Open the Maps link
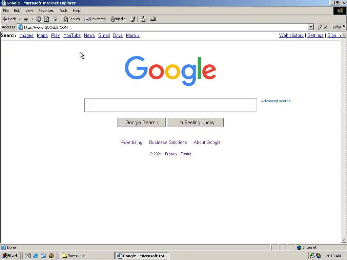This screenshot has width=347, height=260. (42, 35)
